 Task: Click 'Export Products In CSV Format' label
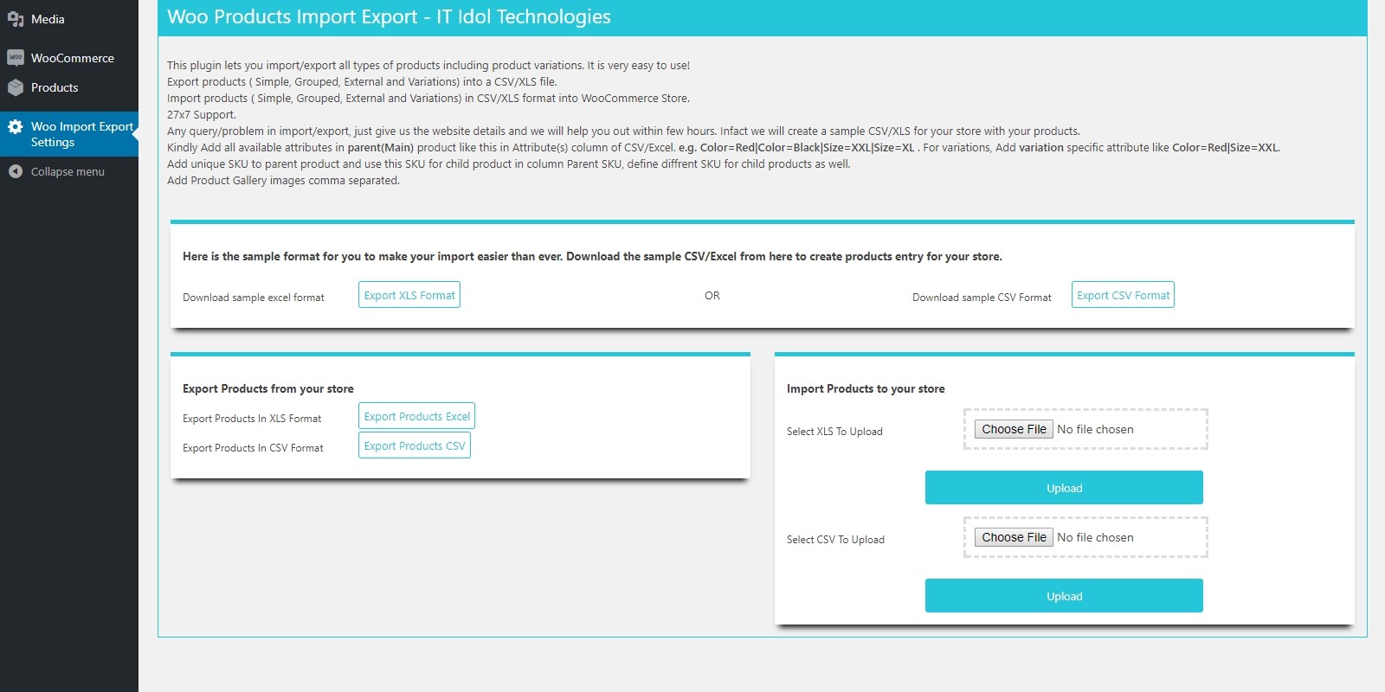(x=253, y=448)
